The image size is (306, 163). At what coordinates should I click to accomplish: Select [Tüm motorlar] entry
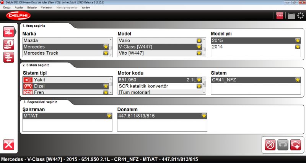[160, 92]
